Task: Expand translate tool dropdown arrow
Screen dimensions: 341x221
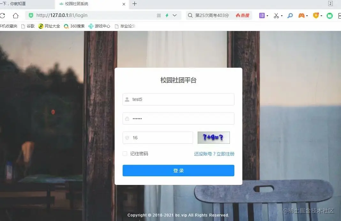Action: 268,16
